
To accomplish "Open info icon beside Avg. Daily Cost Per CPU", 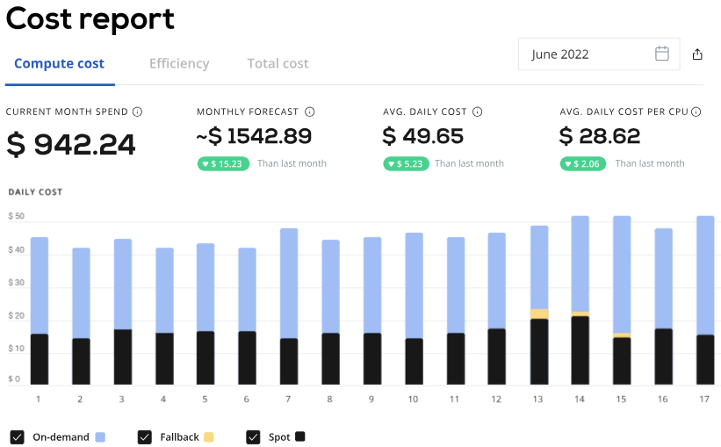I will pyautogui.click(x=696, y=112).
